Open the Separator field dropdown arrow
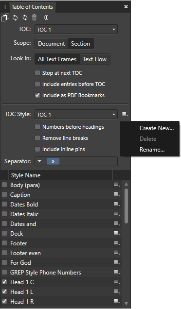Image resolution: width=181 pixels, height=309 pixels. [39, 161]
